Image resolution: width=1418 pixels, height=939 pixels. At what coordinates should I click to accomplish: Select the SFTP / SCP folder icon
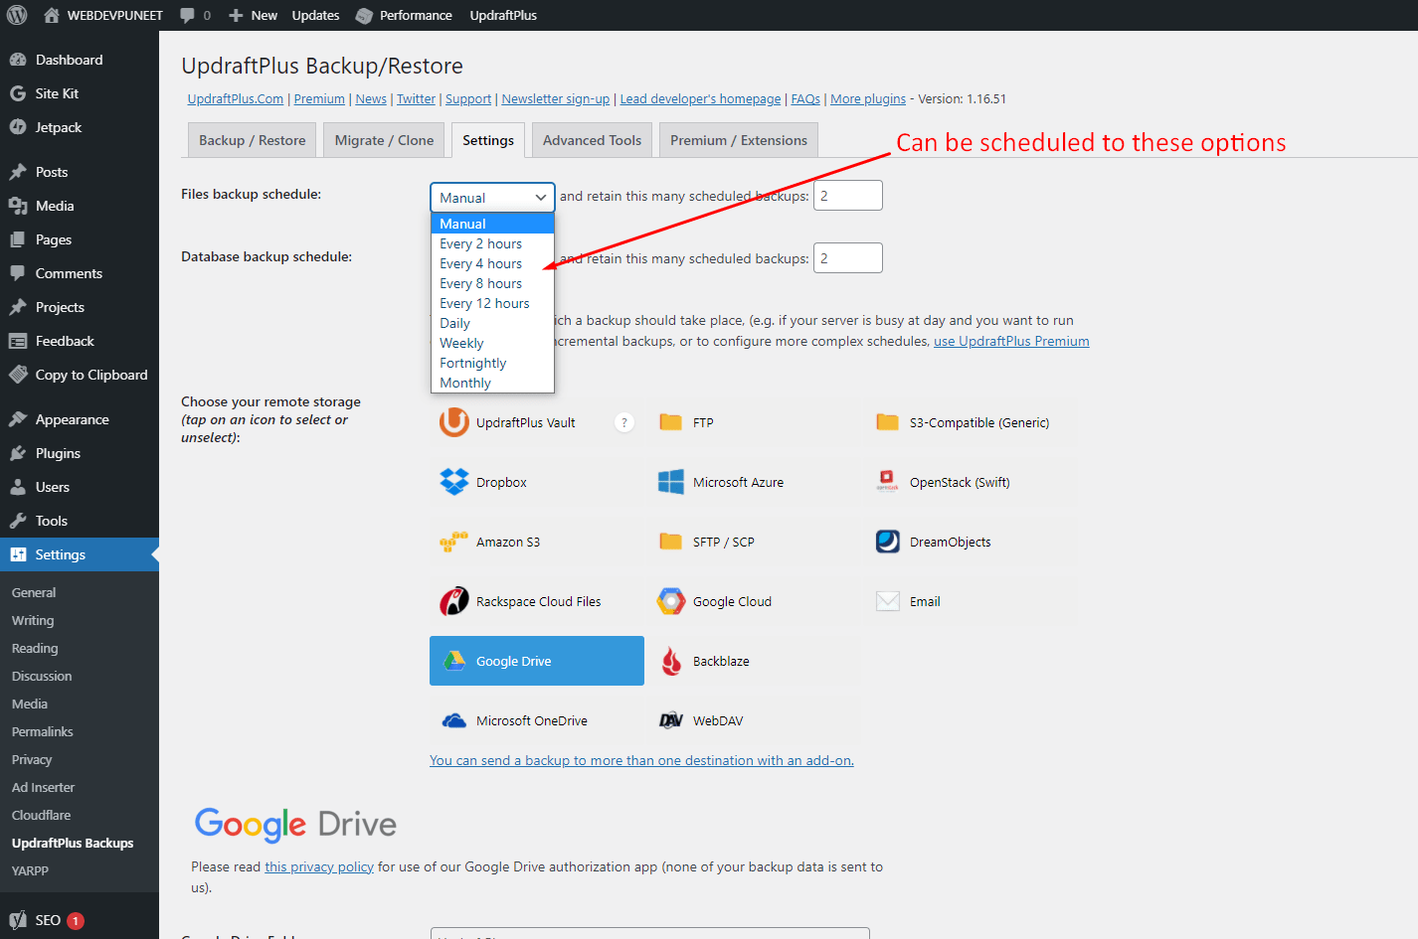point(671,542)
